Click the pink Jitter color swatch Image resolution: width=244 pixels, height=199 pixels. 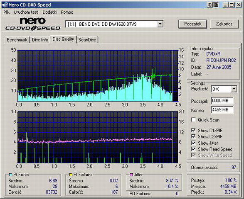pos(131,175)
